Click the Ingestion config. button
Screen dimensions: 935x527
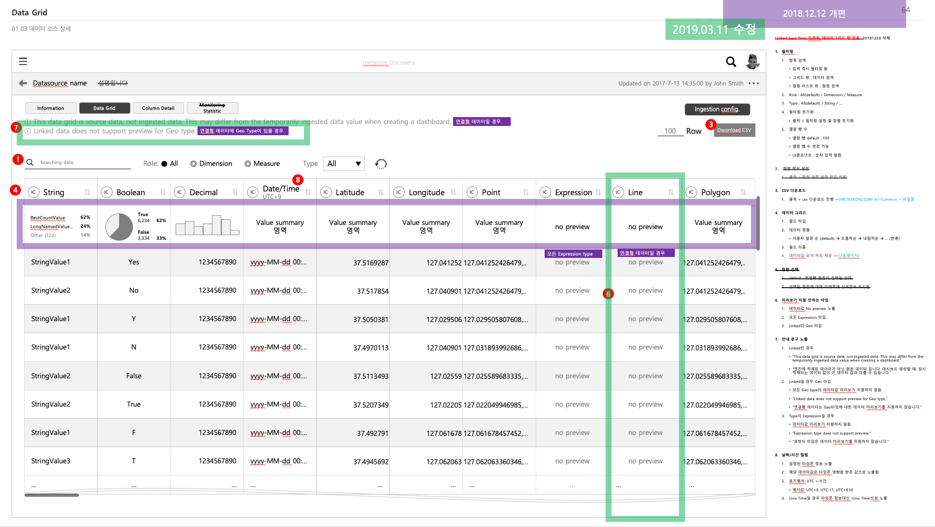point(717,109)
